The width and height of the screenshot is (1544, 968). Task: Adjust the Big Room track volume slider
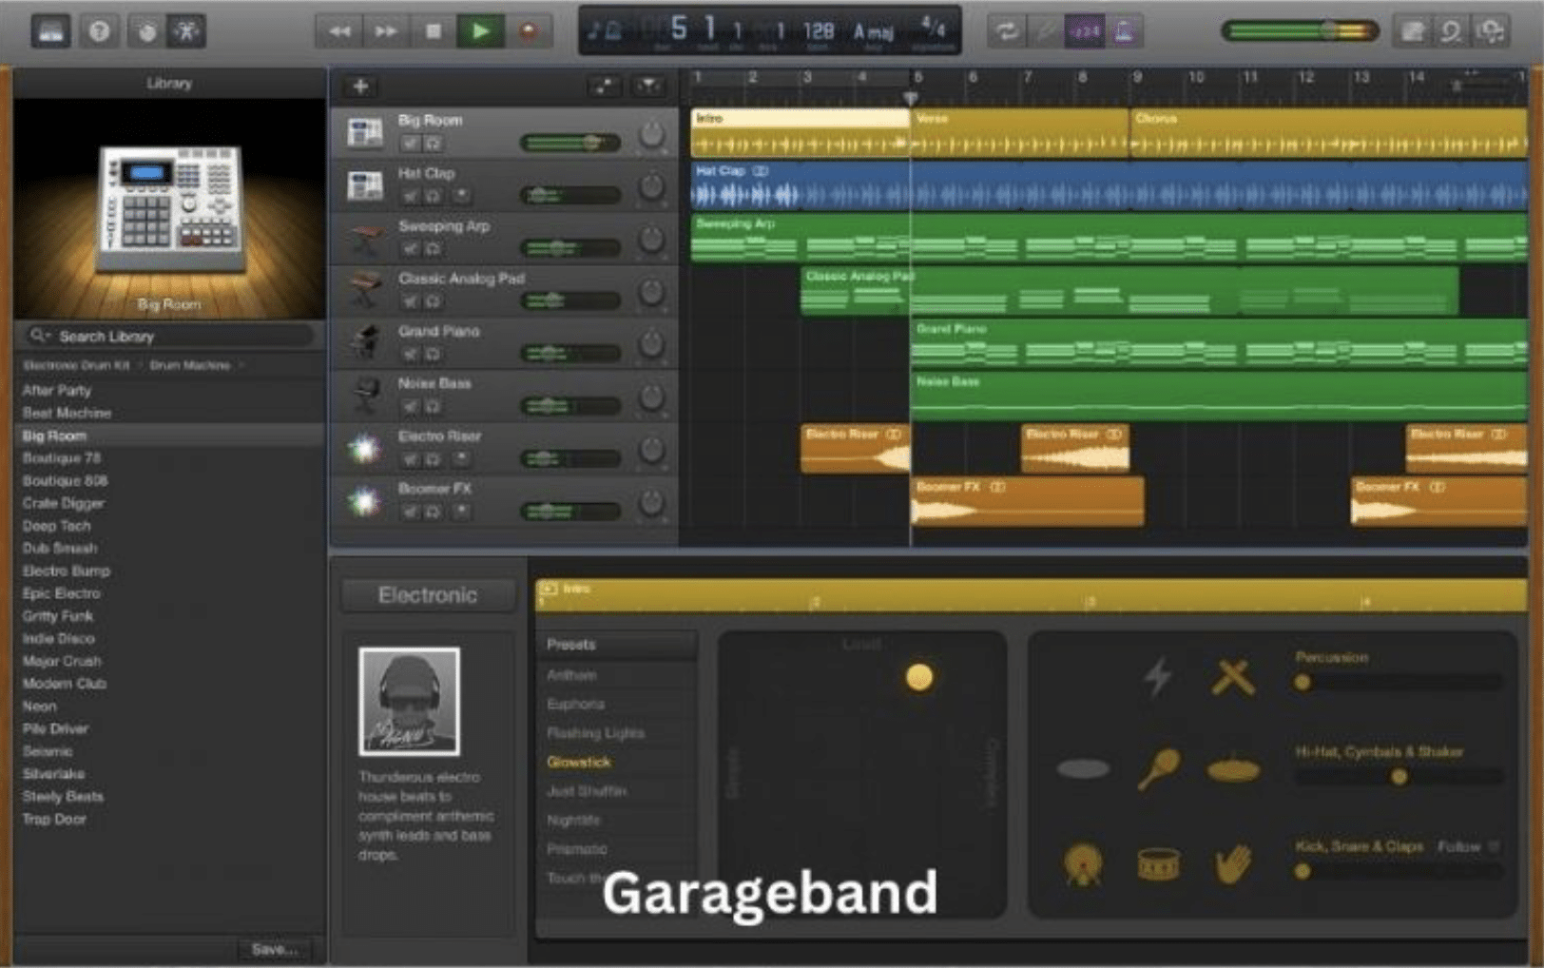click(570, 144)
